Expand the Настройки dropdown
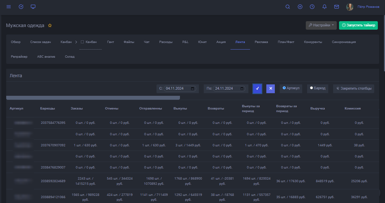The width and height of the screenshot is (385, 203). coord(321,25)
